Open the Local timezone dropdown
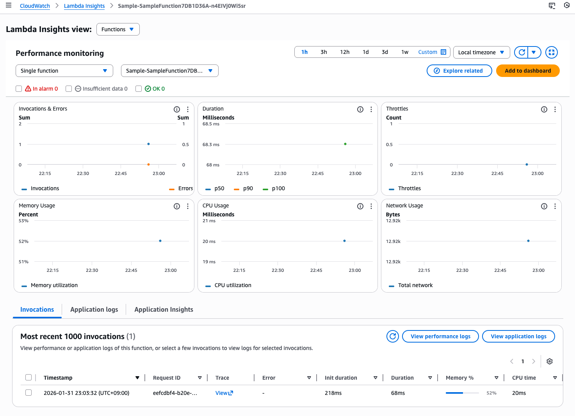 pyautogui.click(x=481, y=52)
